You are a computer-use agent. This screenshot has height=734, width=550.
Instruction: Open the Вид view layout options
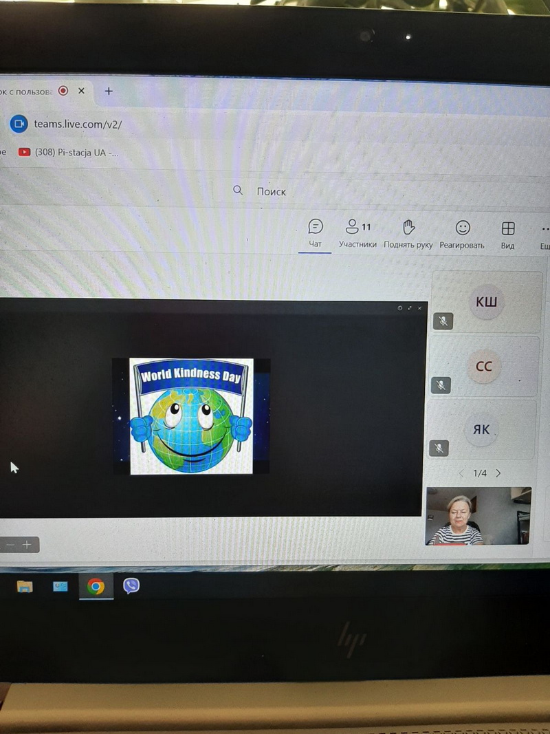click(x=507, y=233)
